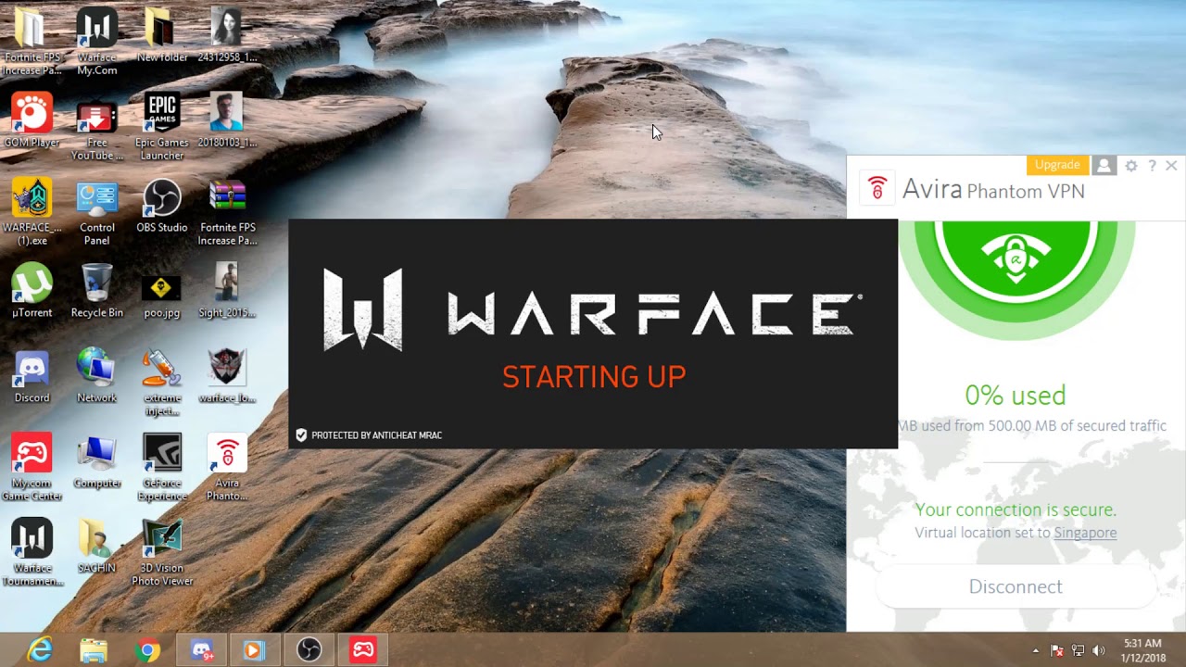
Task: Launch µTorrent desktop shortcut
Action: click(x=32, y=291)
